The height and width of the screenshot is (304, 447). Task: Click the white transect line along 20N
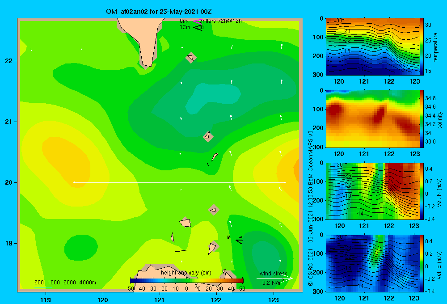(180, 182)
